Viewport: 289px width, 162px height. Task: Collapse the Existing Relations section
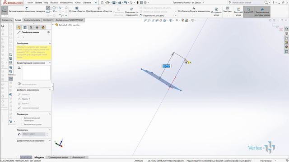50,63
